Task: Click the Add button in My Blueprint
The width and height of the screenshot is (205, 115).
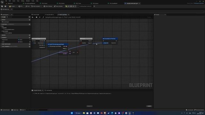Action: tap(4, 17)
